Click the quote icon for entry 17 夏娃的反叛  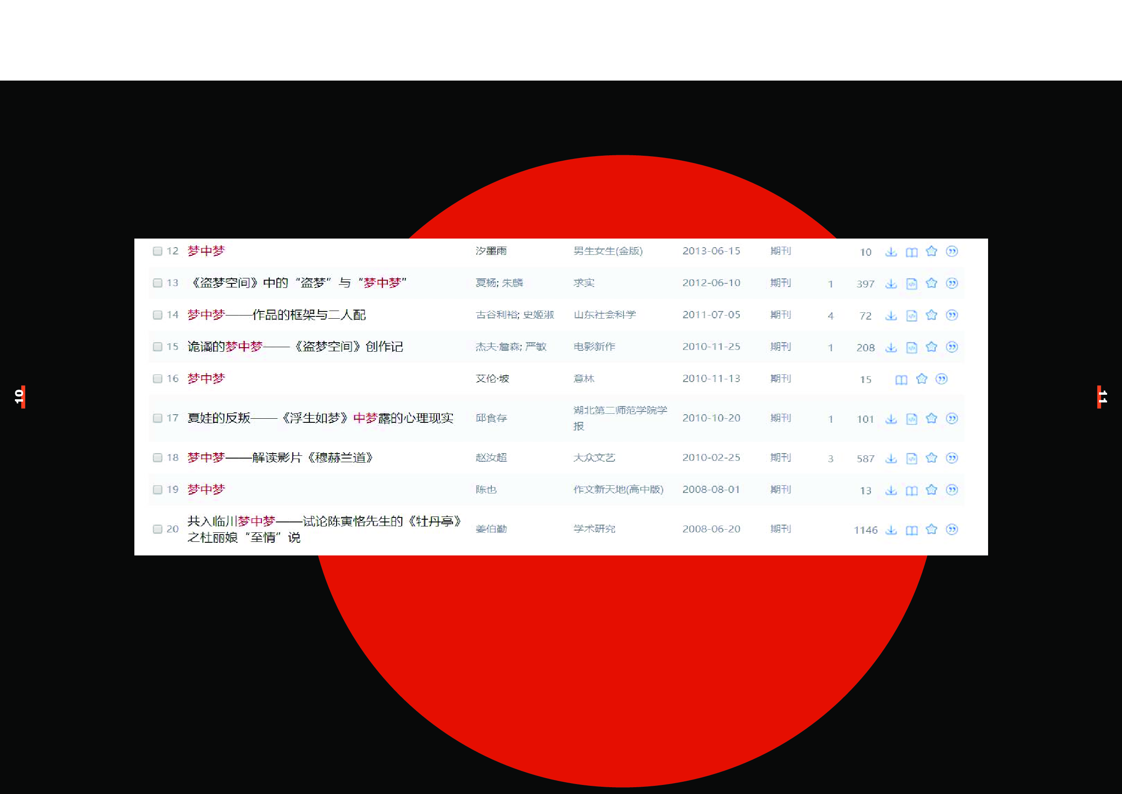[x=952, y=419]
